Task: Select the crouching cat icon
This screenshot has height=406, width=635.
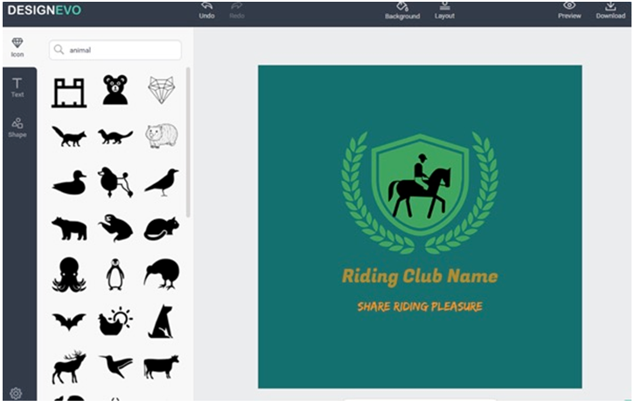Action: point(162,229)
